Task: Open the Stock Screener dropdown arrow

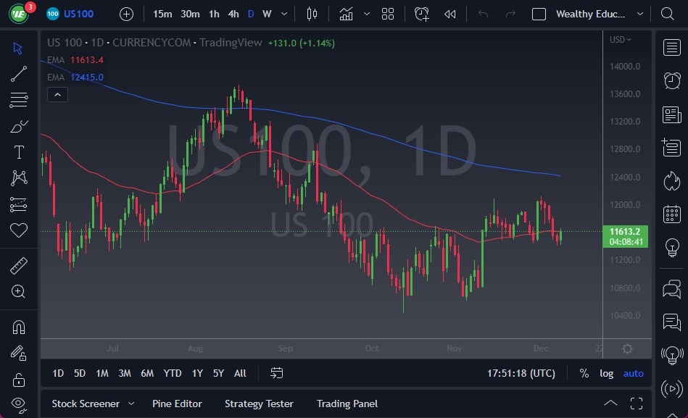Action: point(131,404)
